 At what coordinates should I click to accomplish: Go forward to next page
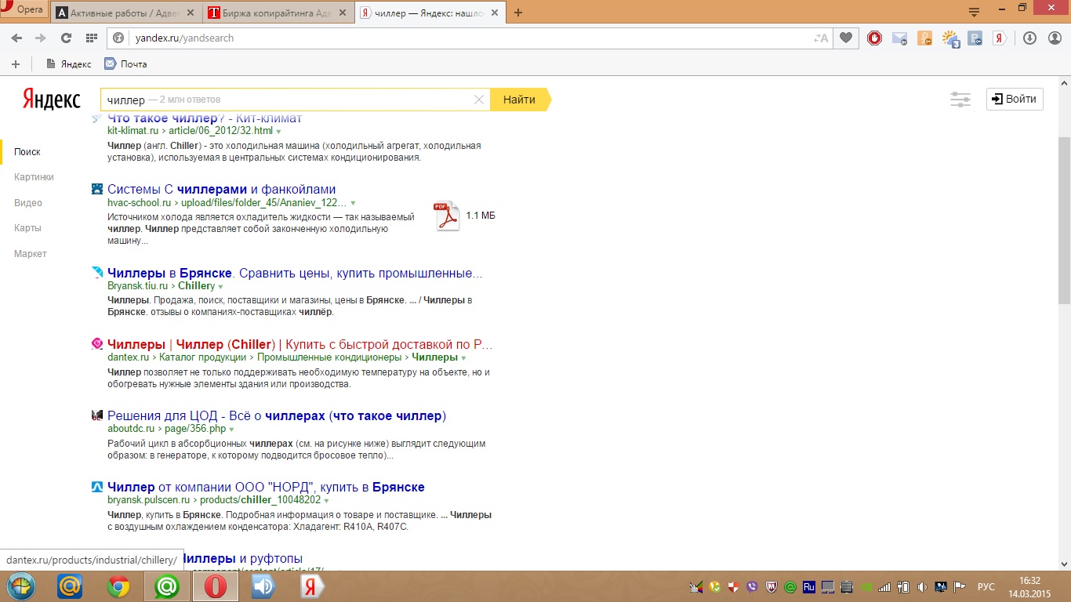click(41, 38)
